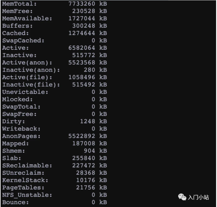Click the Active value 6582064

coord(82,48)
